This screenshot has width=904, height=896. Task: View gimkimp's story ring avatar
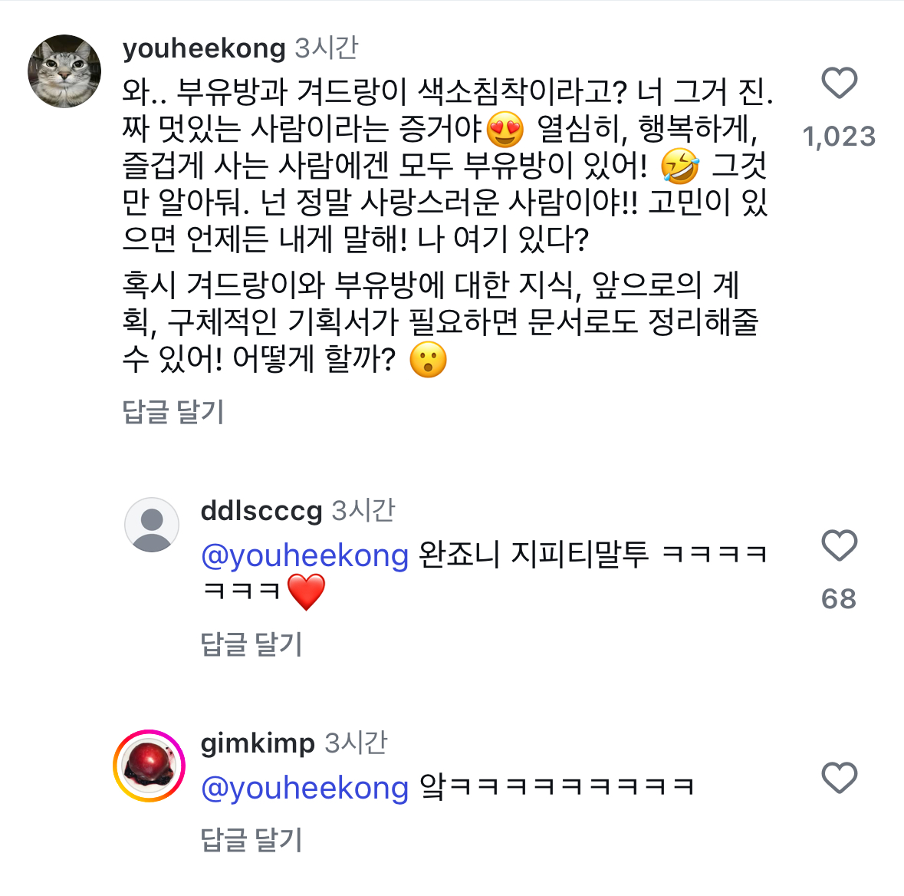tap(149, 766)
